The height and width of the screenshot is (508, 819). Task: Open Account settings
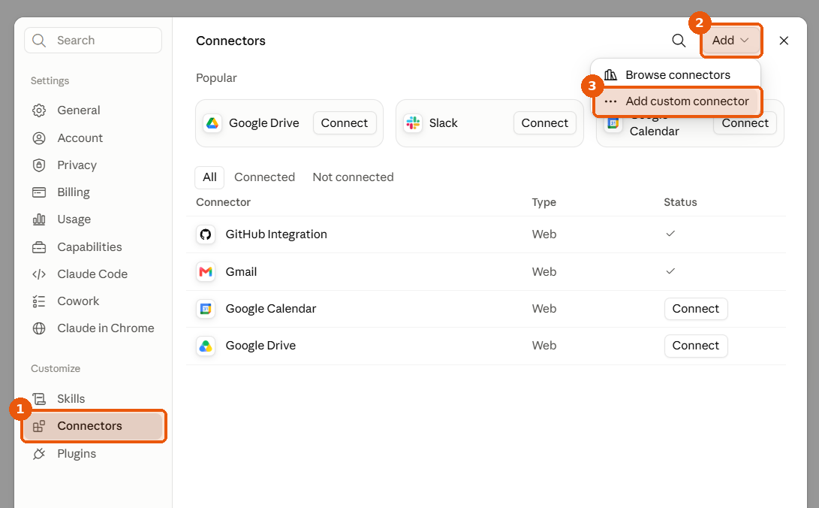(93, 138)
